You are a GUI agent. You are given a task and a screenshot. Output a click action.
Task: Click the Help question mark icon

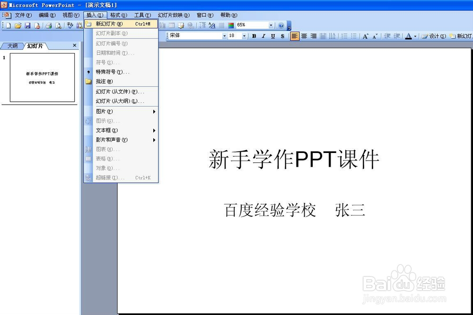pyautogui.click(x=281, y=25)
